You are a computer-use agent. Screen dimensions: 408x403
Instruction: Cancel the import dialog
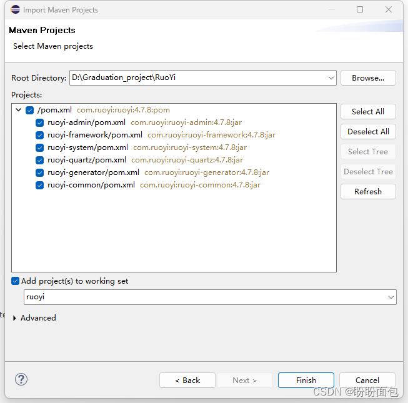tap(367, 381)
